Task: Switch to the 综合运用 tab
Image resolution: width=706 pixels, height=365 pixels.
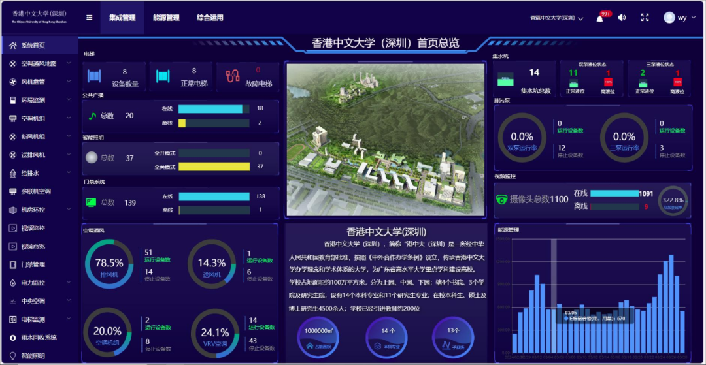Action: tap(210, 18)
